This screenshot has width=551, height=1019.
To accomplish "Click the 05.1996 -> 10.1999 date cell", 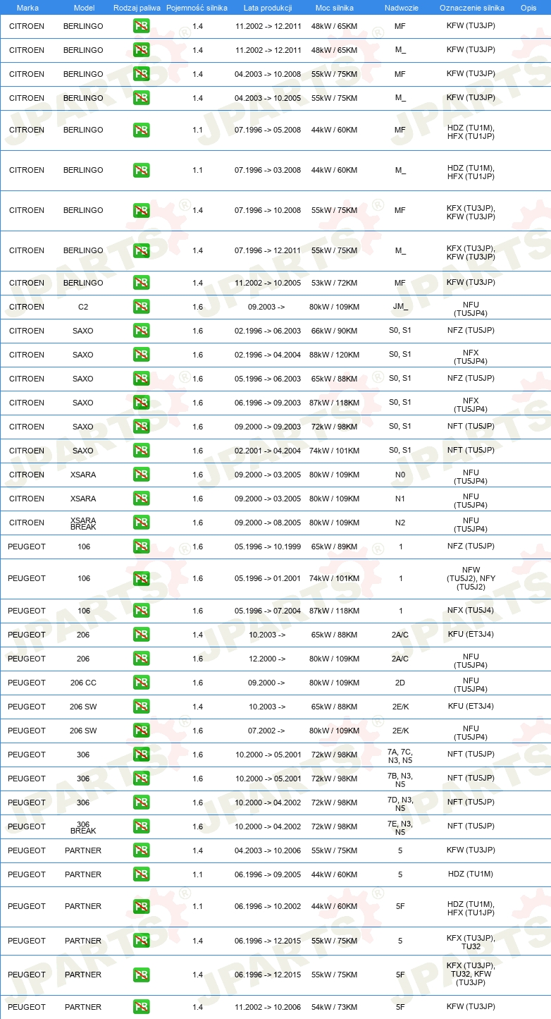I will coord(268,547).
